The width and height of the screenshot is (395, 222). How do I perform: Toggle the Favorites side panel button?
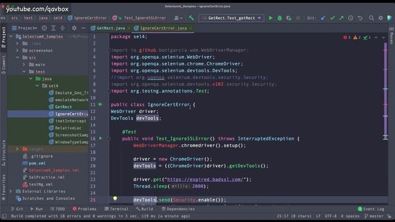pos(4,187)
